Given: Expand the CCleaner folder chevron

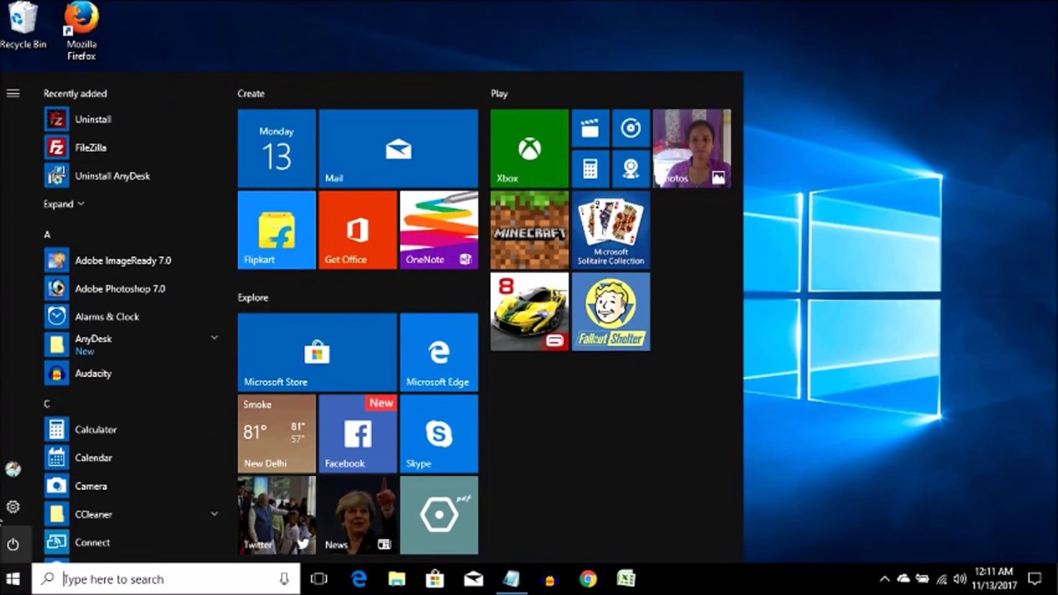Looking at the screenshot, I should point(214,514).
